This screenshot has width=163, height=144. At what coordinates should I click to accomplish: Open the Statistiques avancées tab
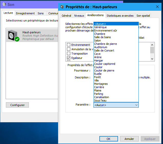[120, 16]
